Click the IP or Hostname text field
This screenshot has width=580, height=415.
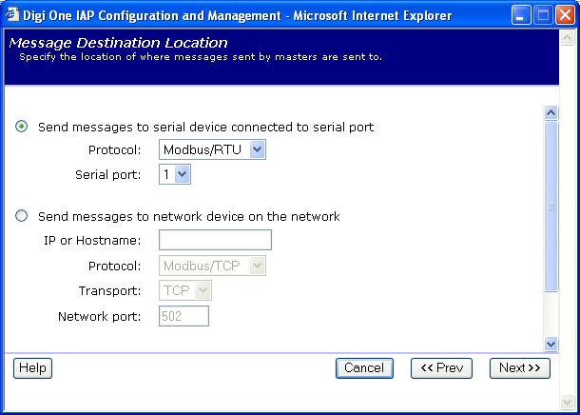click(215, 241)
